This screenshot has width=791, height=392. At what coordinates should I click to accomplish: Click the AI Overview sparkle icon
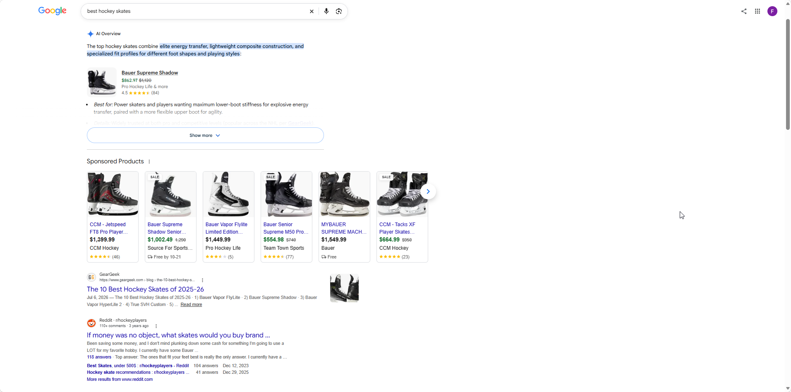[x=91, y=34]
